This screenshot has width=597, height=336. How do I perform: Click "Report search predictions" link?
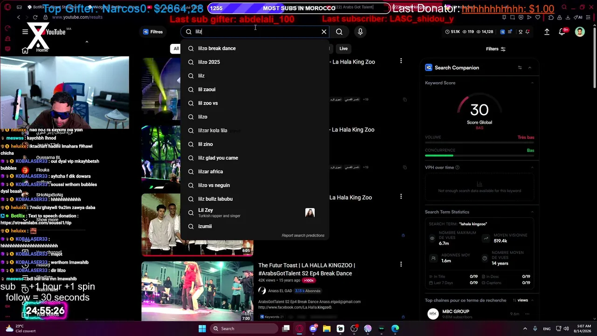click(x=303, y=236)
